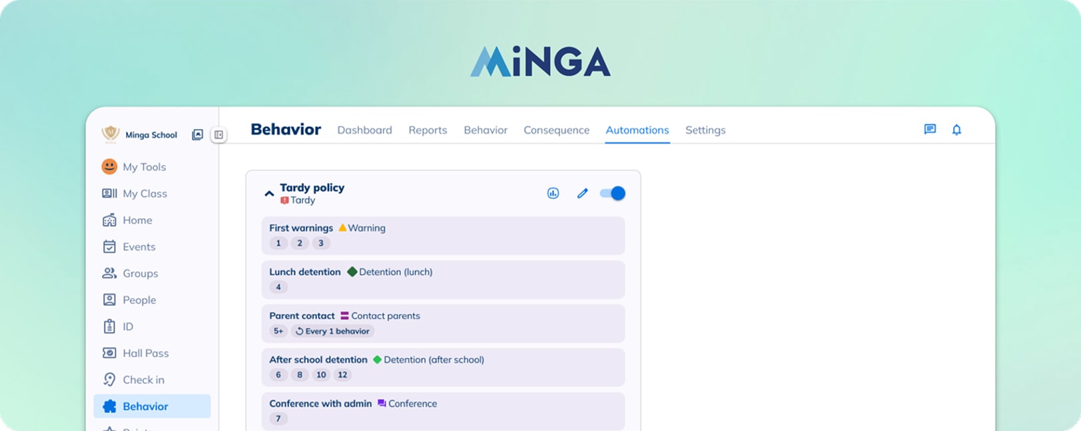Click the Home building icon

tap(109, 219)
